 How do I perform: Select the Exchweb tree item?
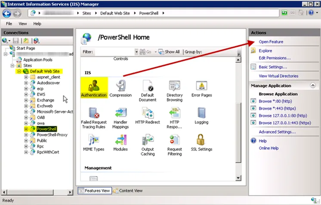(45, 106)
